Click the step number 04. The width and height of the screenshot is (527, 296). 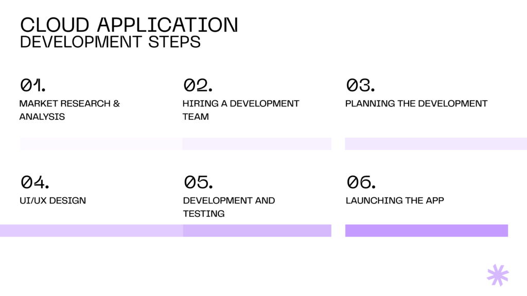click(x=34, y=182)
